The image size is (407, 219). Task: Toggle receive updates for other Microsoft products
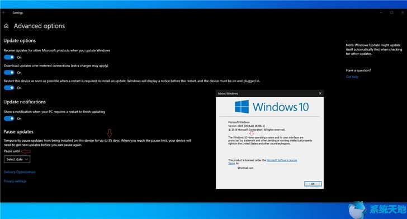pos(9,58)
